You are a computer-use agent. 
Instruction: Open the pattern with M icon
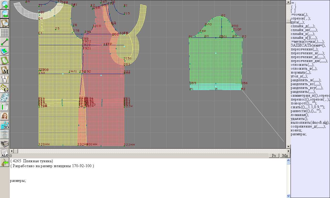[x=5, y=70]
